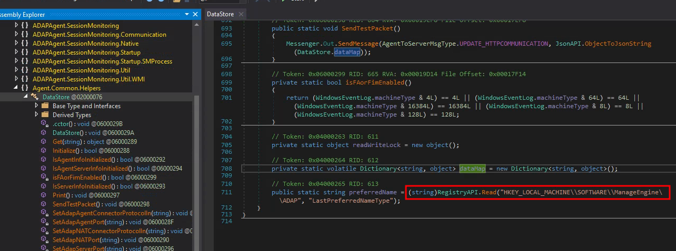
Task: Click the SetAdapNATConnectorProtocolIn method icon
Action: pos(44,231)
